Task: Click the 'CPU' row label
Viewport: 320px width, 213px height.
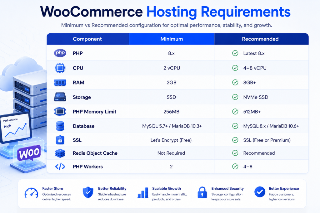Action: [78, 68]
